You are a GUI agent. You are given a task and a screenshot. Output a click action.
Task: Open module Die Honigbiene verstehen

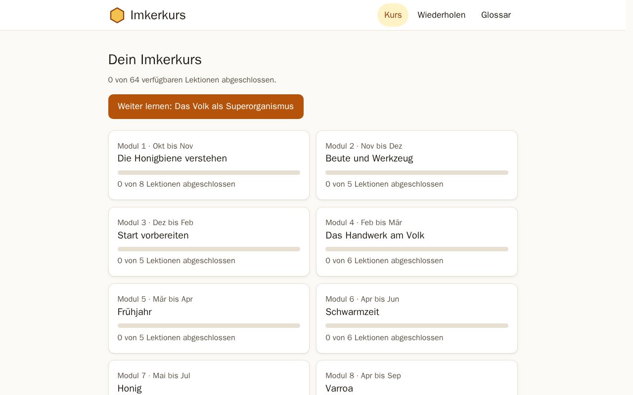pos(209,165)
